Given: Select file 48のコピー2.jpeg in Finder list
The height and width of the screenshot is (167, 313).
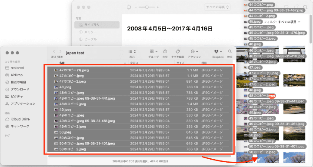Looking at the screenshot, I should (x=140, y=104).
